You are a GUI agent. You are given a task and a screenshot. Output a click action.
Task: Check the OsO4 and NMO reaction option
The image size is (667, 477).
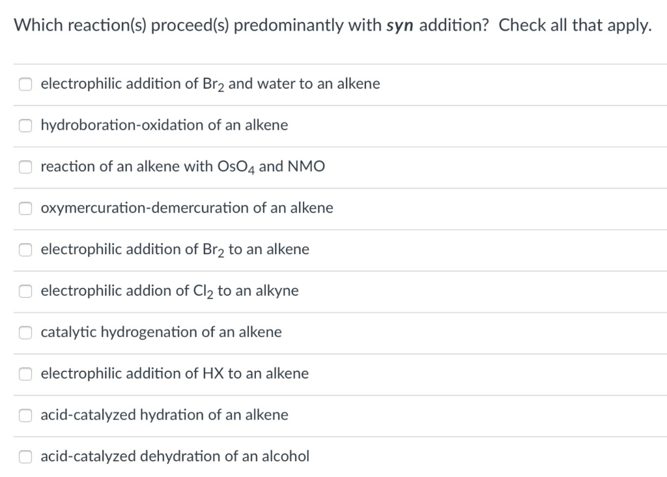coord(25,167)
